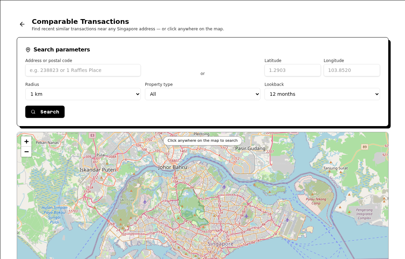The width and height of the screenshot is (405, 259).
Task: Click the Comparable Transactions heading
Action: (x=80, y=21)
